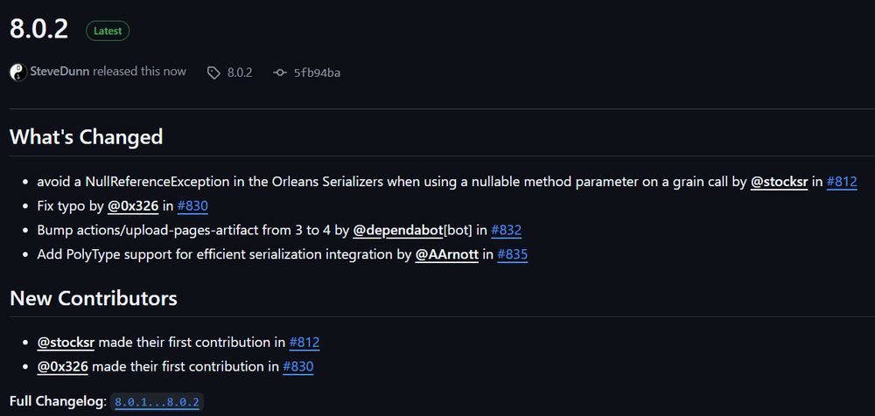Open pull request #830 in What's Changed
This screenshot has height=416, width=875.
coord(192,206)
